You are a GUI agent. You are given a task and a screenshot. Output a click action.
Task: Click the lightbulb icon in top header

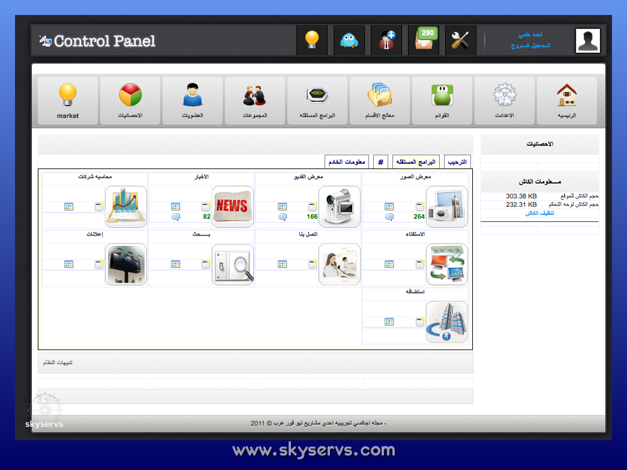click(x=312, y=40)
